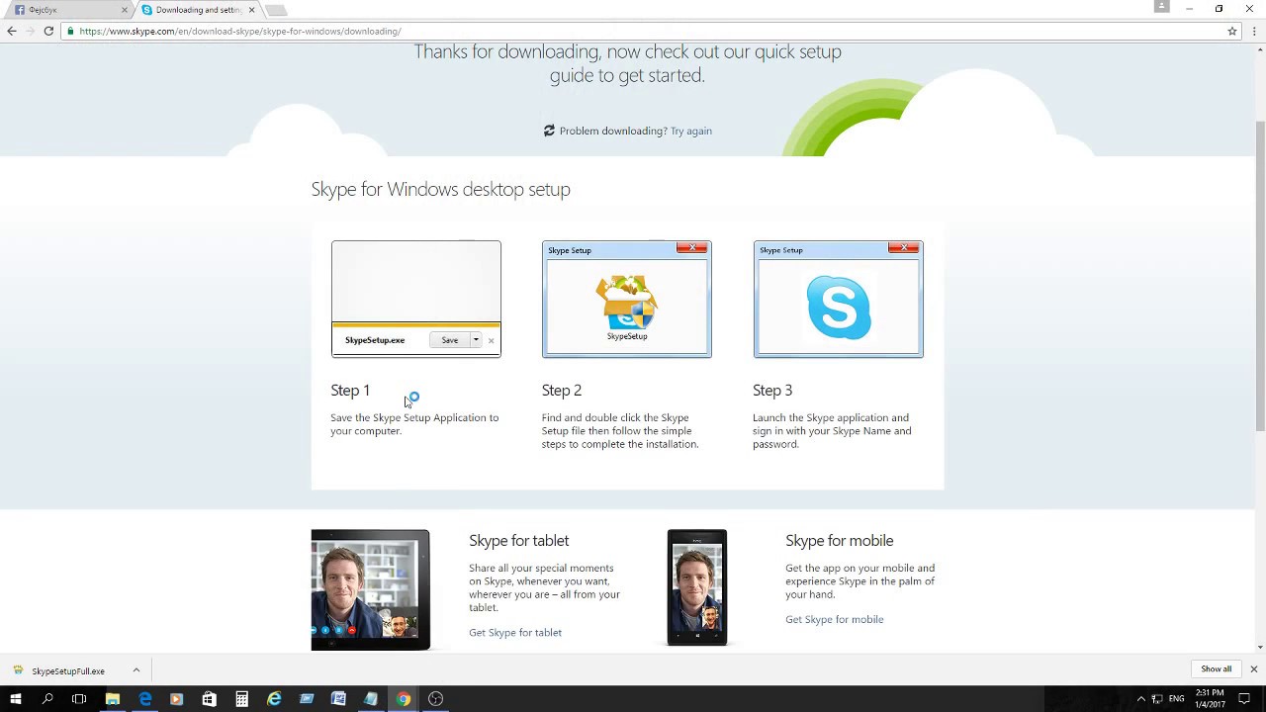
Task: Show hidden system tray icons
Action: [1140, 699]
